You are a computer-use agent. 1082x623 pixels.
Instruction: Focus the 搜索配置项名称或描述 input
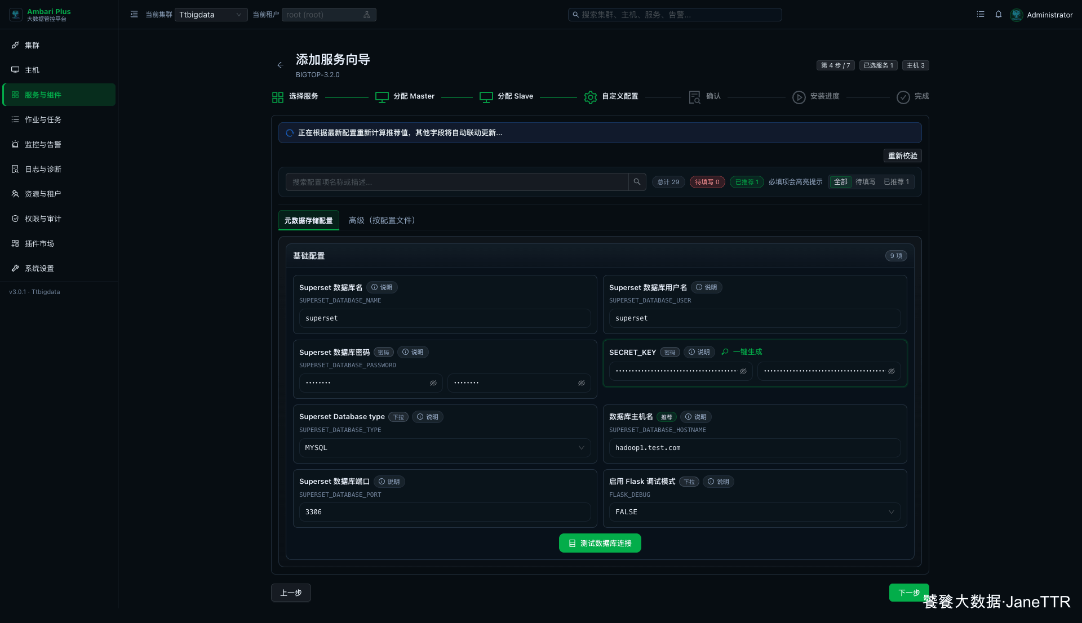click(457, 182)
